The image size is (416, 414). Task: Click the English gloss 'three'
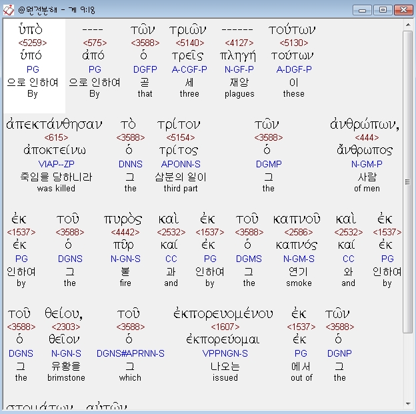[x=189, y=94]
